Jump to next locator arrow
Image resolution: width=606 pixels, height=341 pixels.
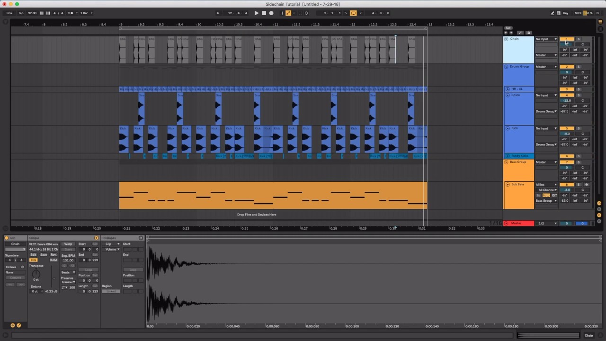pos(511,33)
